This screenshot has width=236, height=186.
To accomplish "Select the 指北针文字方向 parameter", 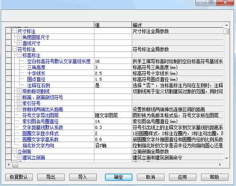I will 38,145.
